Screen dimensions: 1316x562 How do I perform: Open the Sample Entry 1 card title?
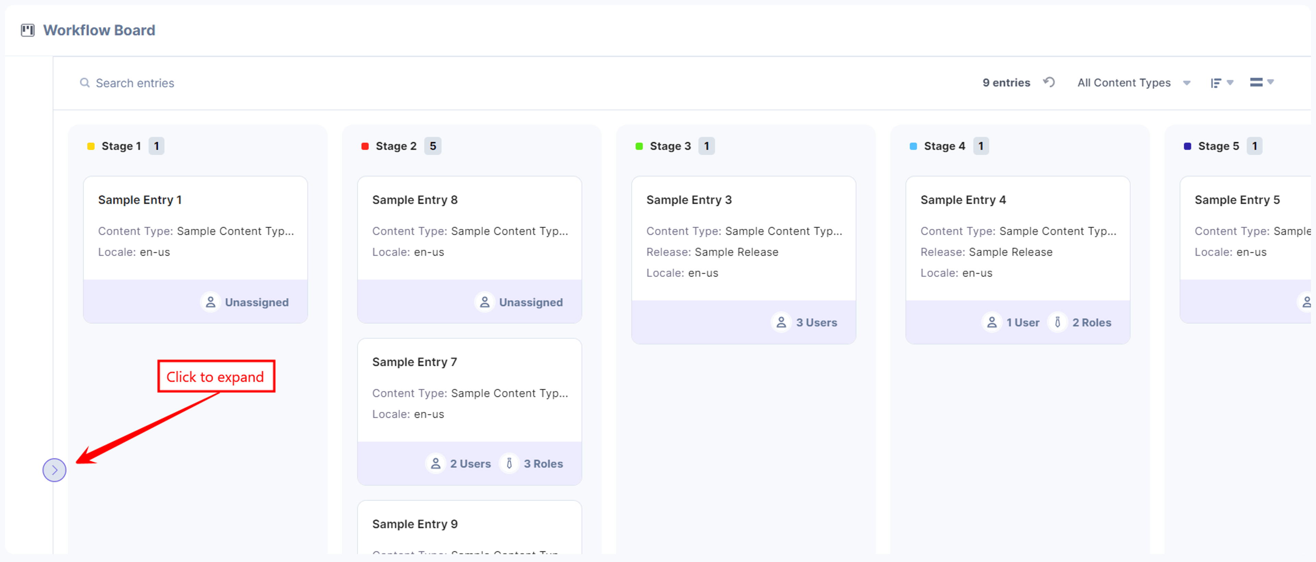[x=140, y=200]
